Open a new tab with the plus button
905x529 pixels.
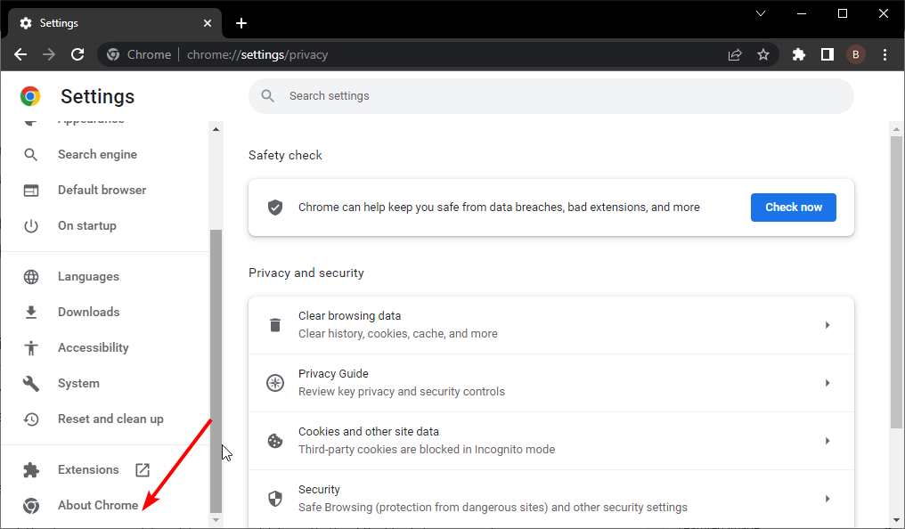click(241, 23)
